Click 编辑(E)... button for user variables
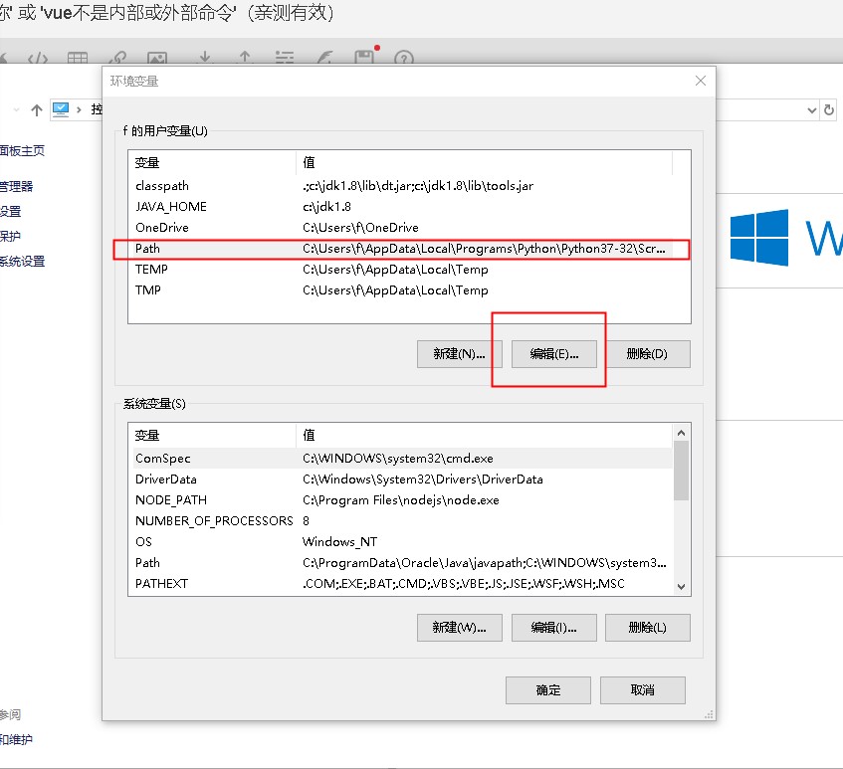Image resolution: width=843 pixels, height=769 pixels. (x=553, y=354)
